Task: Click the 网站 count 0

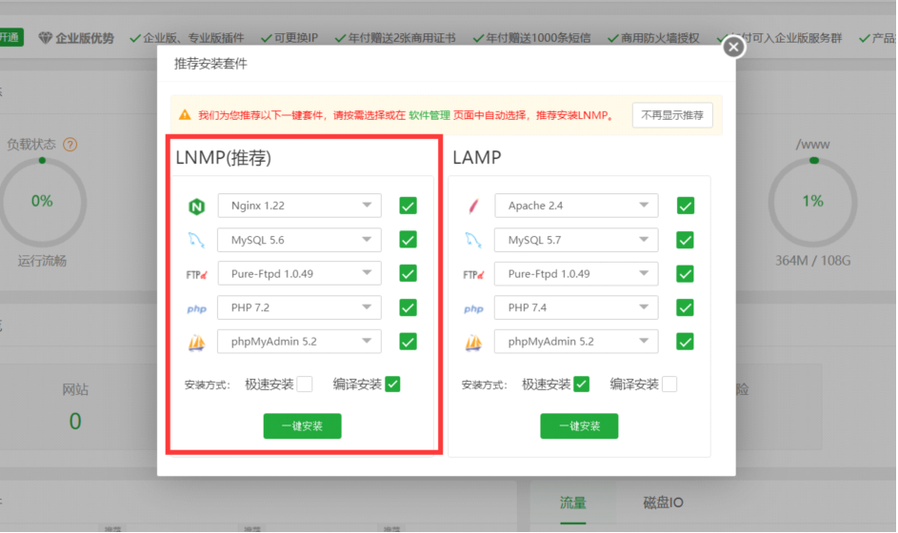Action: 75,422
